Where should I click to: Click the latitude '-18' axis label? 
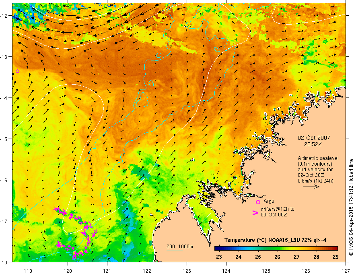click(x=4, y=262)
